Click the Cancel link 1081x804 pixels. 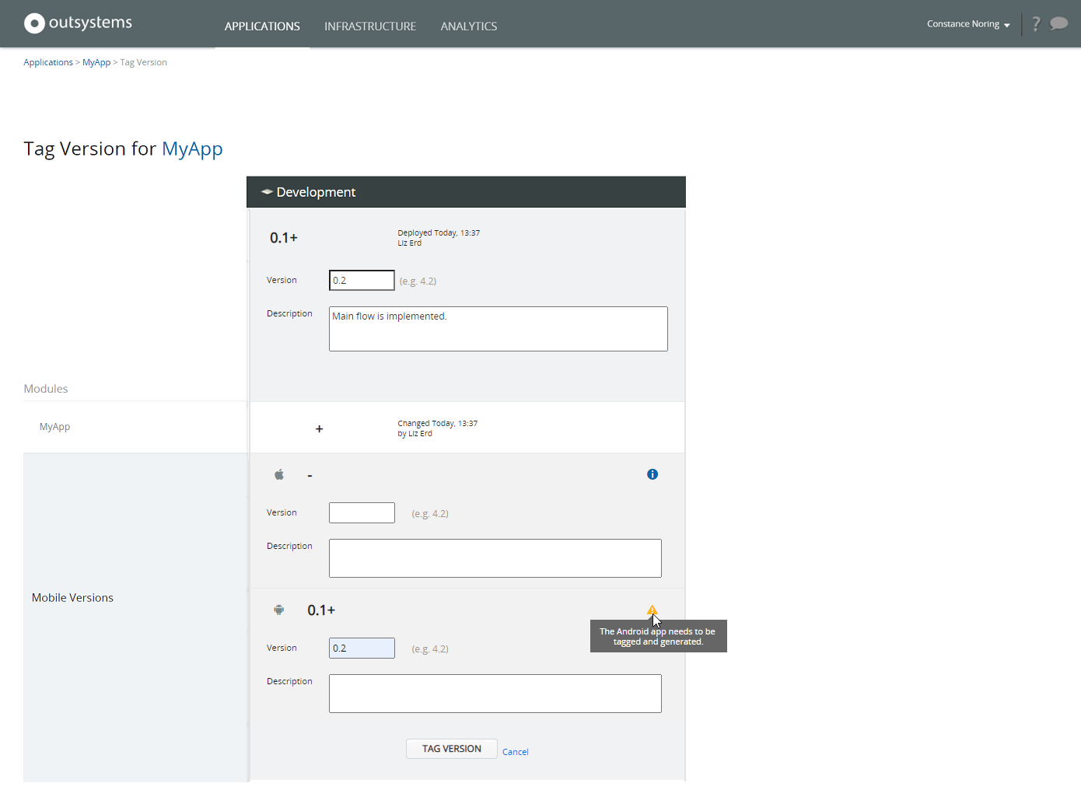coord(516,752)
